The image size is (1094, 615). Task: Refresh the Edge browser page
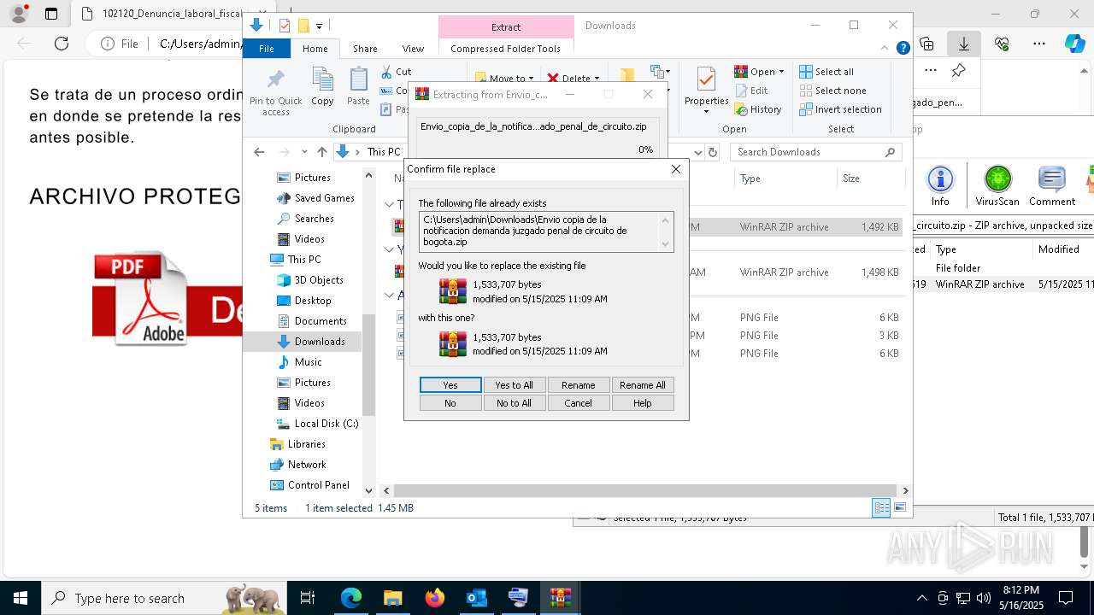62,44
